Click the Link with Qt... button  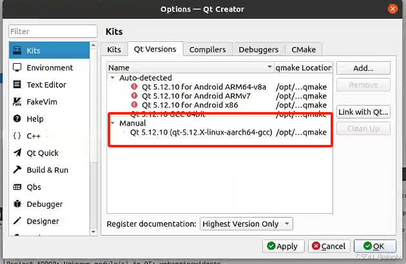coord(363,112)
